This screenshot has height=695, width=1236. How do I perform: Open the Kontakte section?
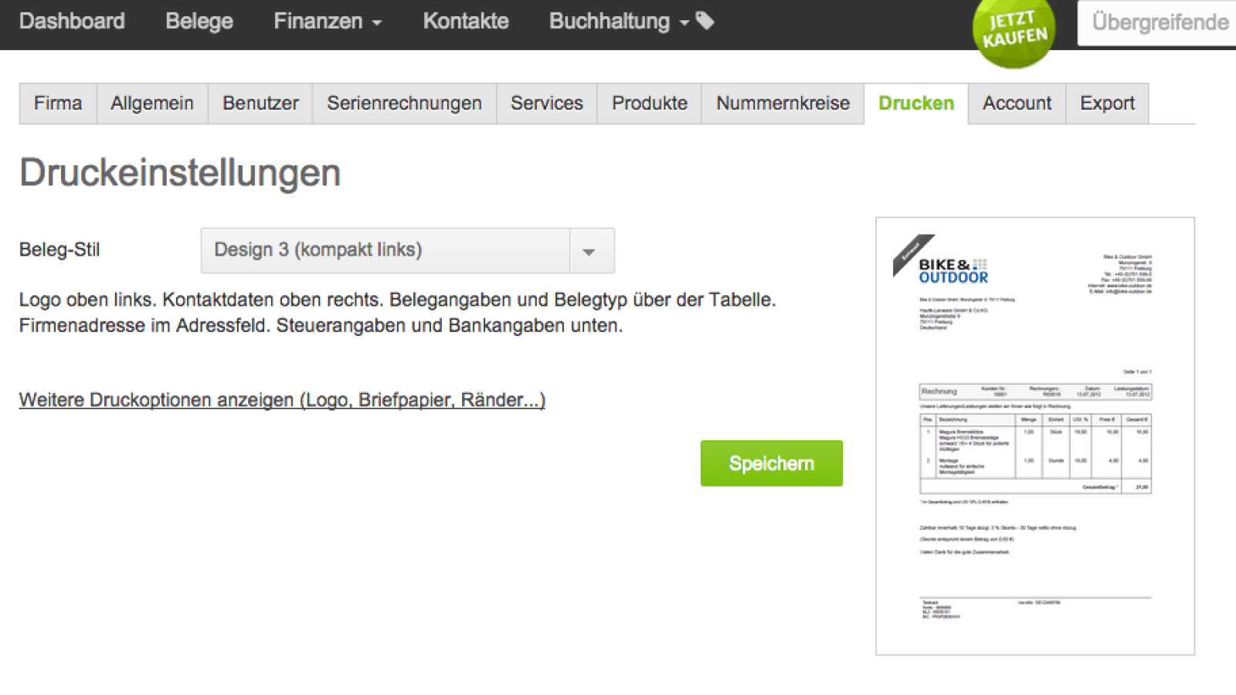pyautogui.click(x=465, y=21)
